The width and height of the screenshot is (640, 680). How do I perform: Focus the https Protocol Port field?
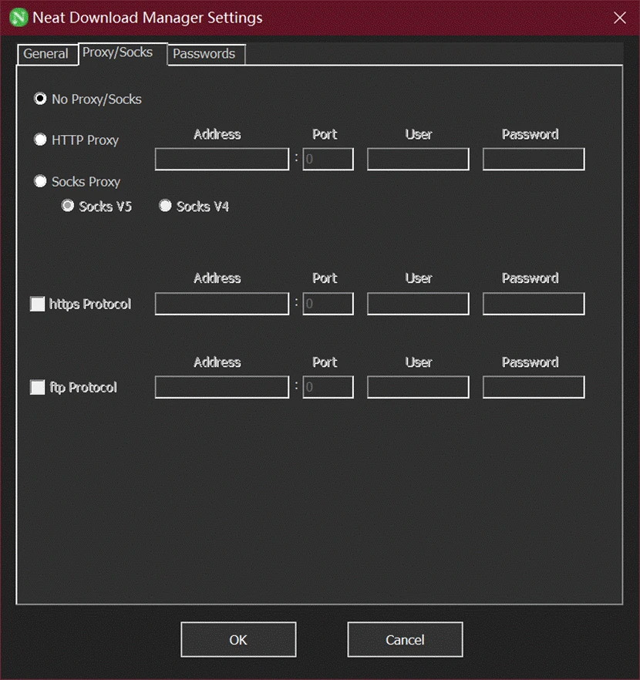328,304
